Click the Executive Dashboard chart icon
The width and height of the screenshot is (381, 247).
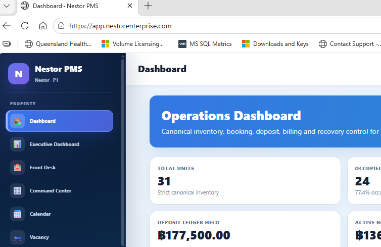point(17,144)
